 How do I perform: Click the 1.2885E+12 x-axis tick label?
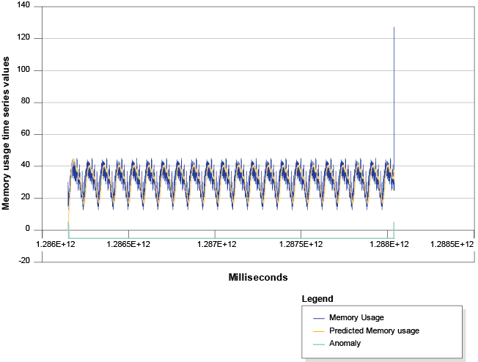point(452,244)
